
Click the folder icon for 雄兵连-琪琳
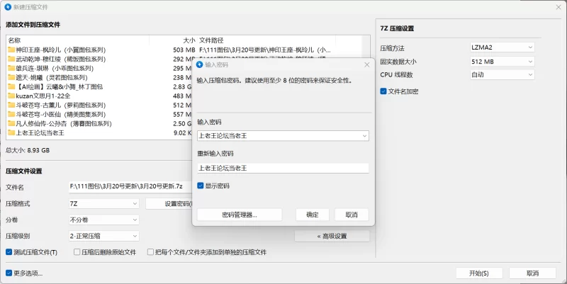(11, 69)
